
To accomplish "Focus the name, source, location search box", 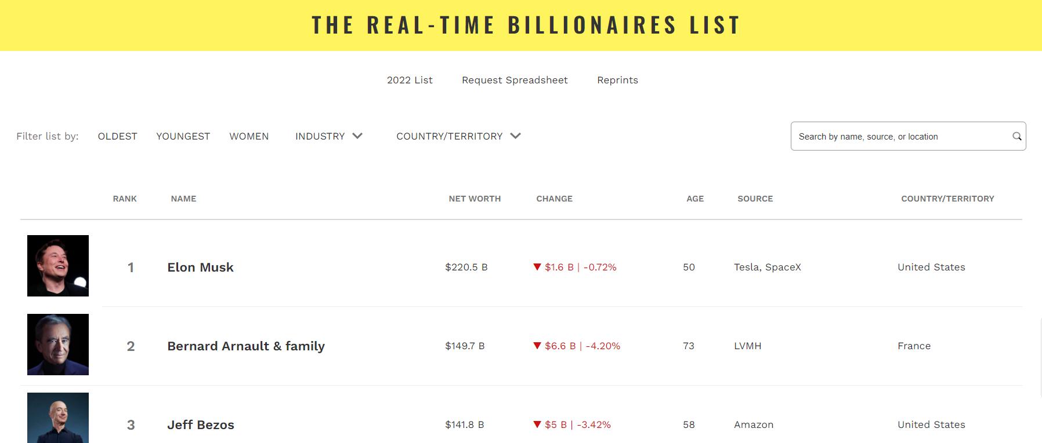I will (x=899, y=137).
